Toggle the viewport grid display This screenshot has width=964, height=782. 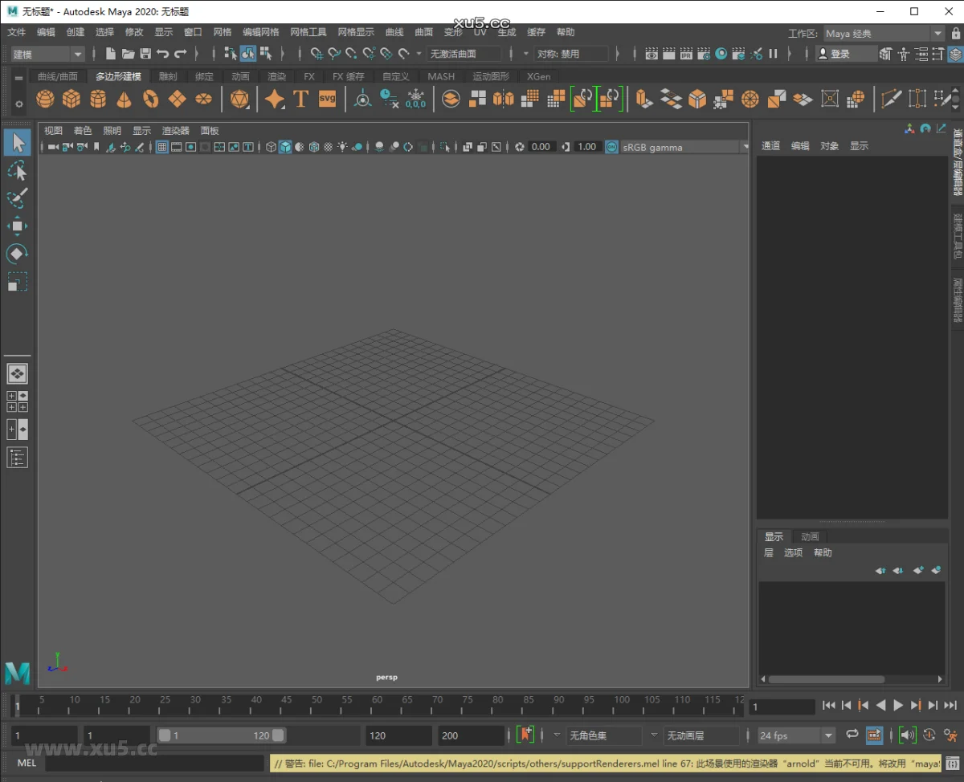pos(162,147)
